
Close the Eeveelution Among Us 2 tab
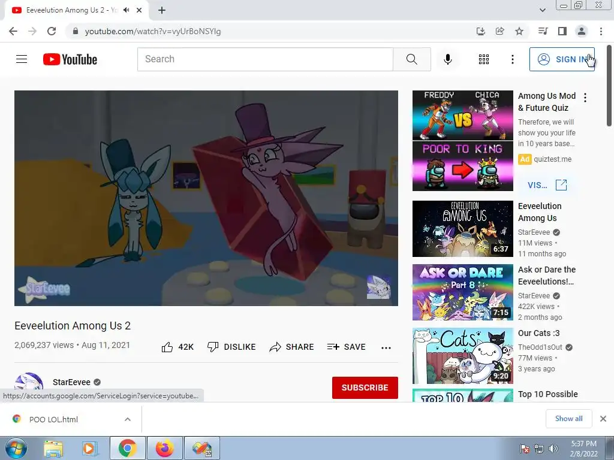pos(139,10)
